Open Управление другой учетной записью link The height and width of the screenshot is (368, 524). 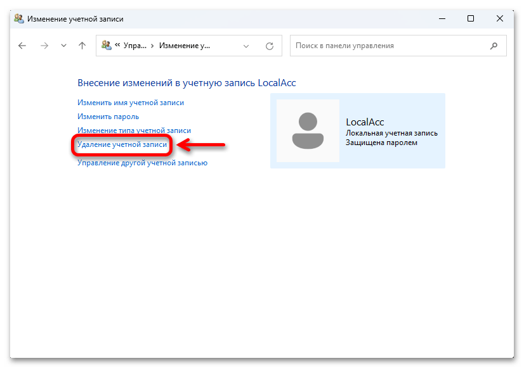[142, 163]
